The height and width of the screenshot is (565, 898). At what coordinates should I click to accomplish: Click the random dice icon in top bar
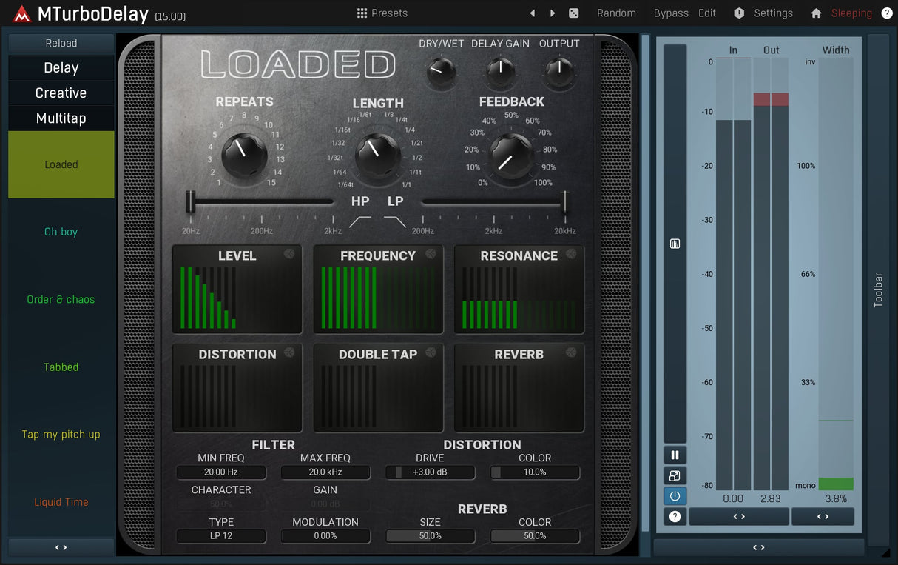tap(573, 13)
